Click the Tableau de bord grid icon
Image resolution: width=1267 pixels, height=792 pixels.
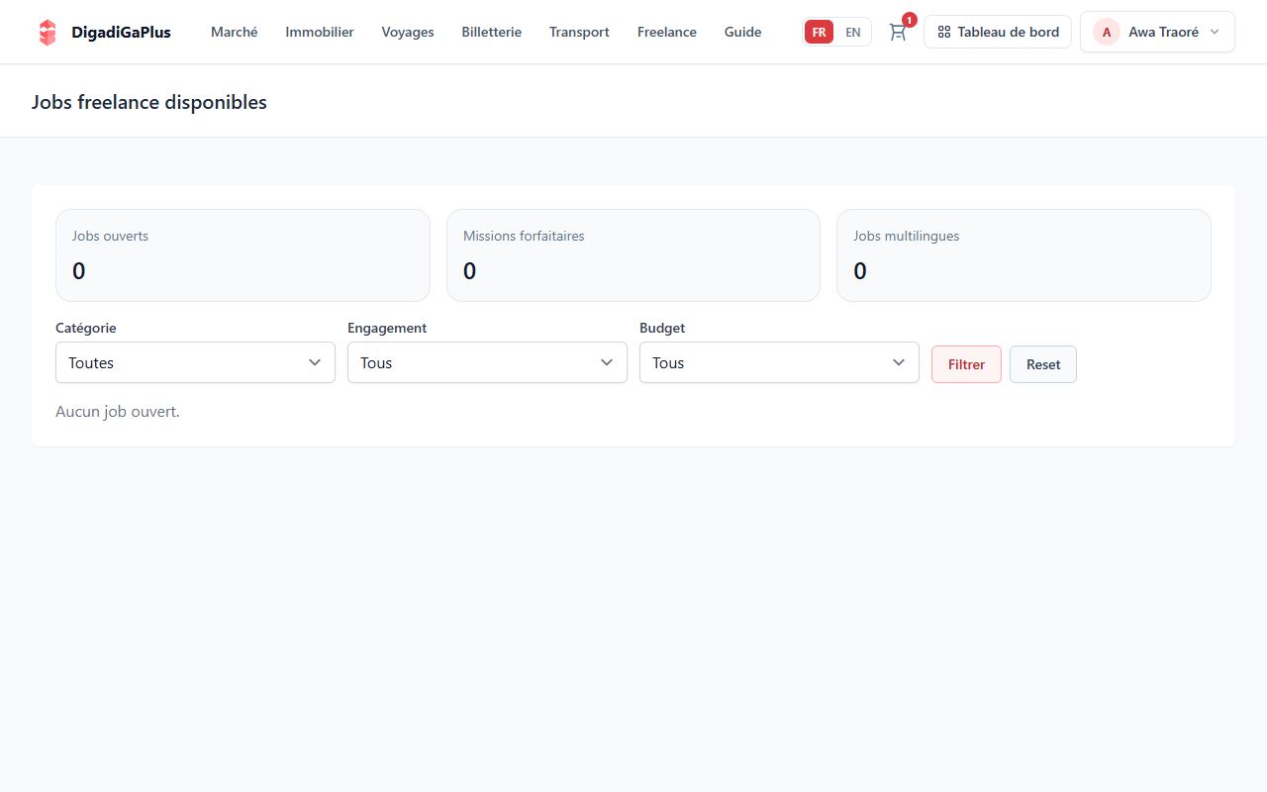tap(944, 32)
